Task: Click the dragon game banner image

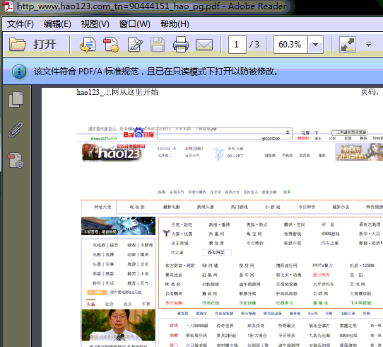Action: [118, 226]
